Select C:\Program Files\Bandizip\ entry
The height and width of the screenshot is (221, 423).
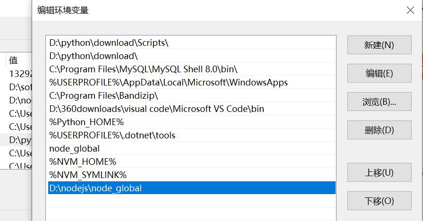point(191,95)
